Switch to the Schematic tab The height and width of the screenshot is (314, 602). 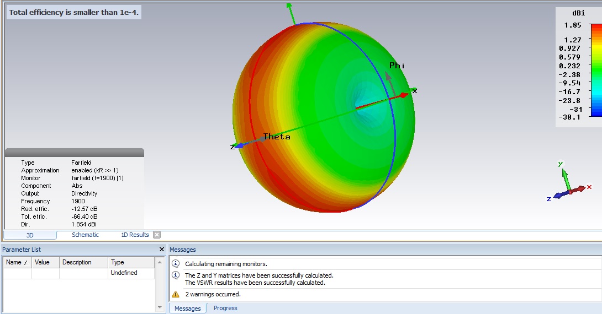coord(85,235)
